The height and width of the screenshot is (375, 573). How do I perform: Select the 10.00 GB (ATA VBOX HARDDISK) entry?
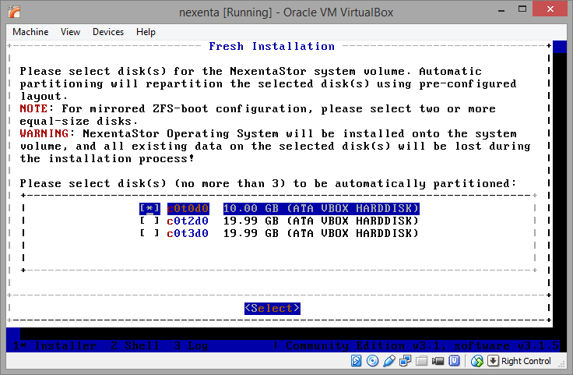pos(322,208)
